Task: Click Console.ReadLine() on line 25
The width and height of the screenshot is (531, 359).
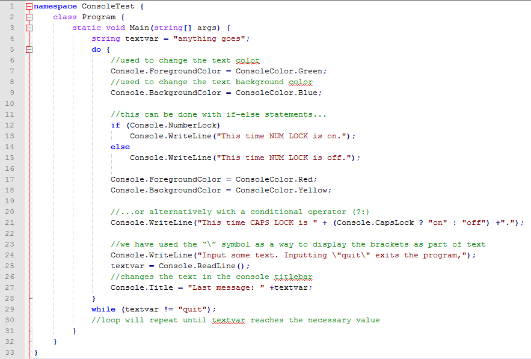Action: (x=202, y=266)
